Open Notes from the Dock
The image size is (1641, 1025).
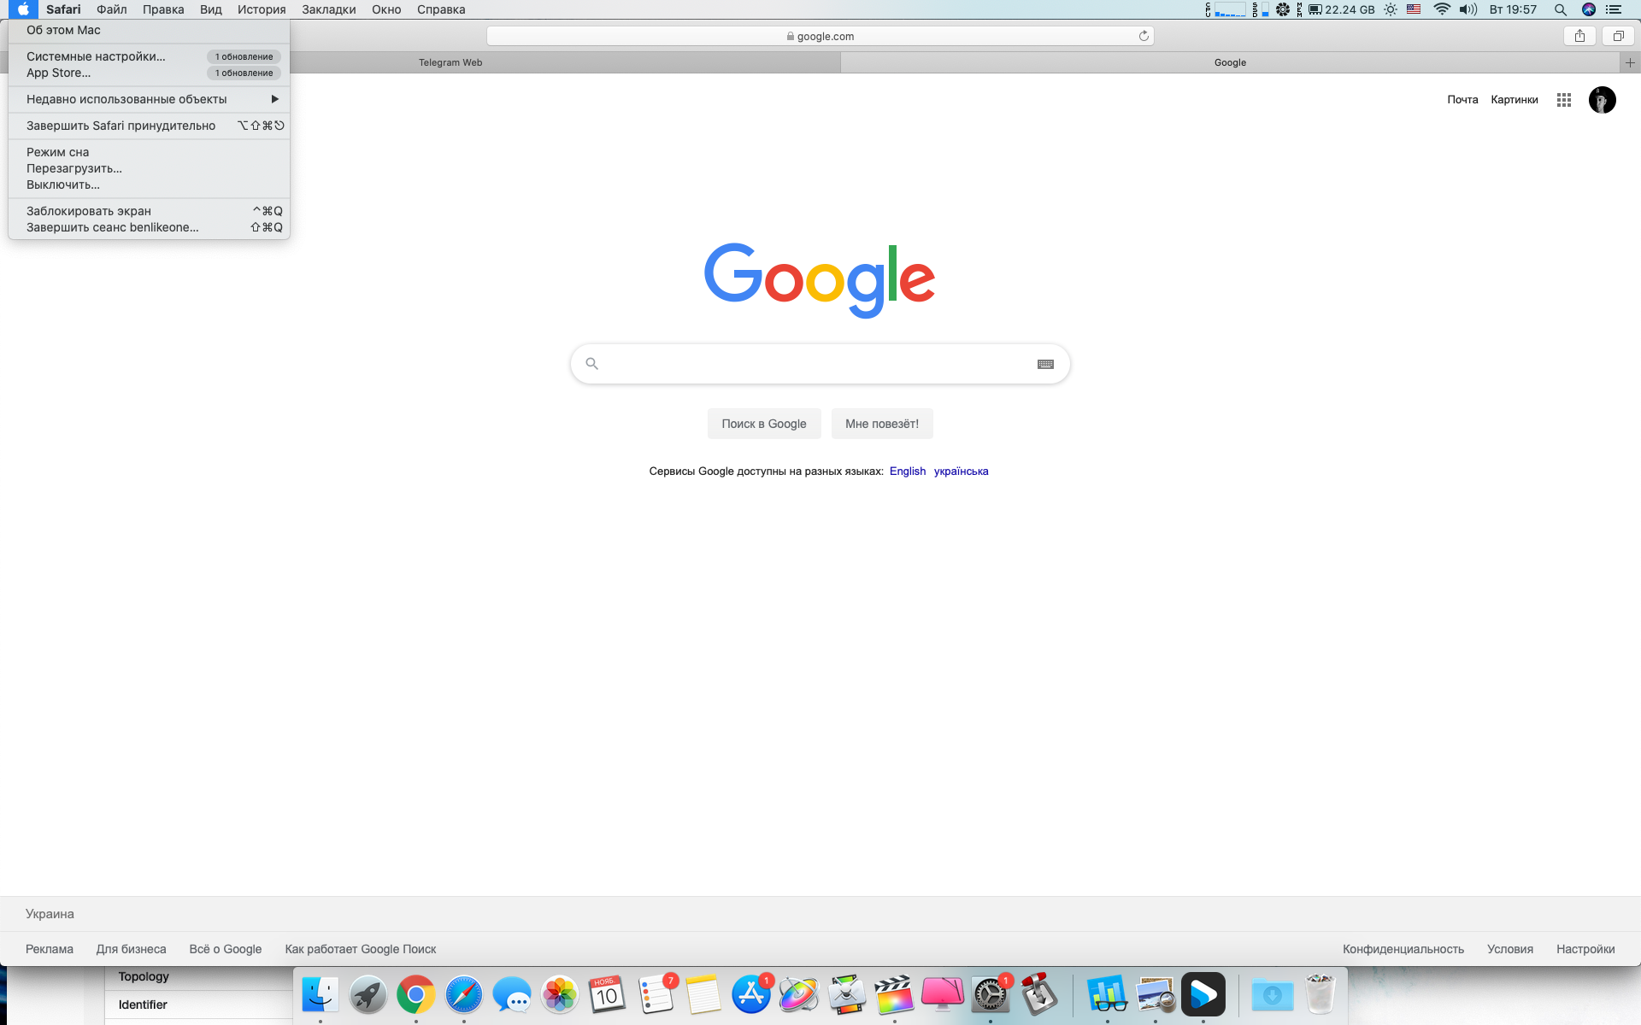[703, 995]
